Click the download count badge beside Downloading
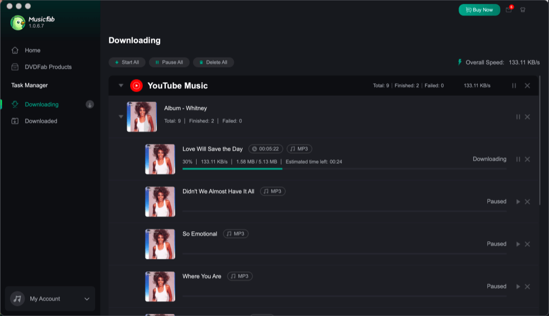The width and height of the screenshot is (549, 316). [89, 105]
